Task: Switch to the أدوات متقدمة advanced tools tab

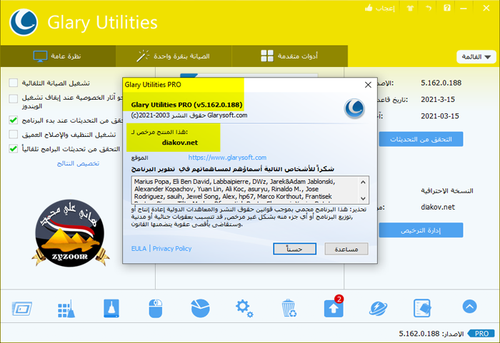Action: [289, 56]
